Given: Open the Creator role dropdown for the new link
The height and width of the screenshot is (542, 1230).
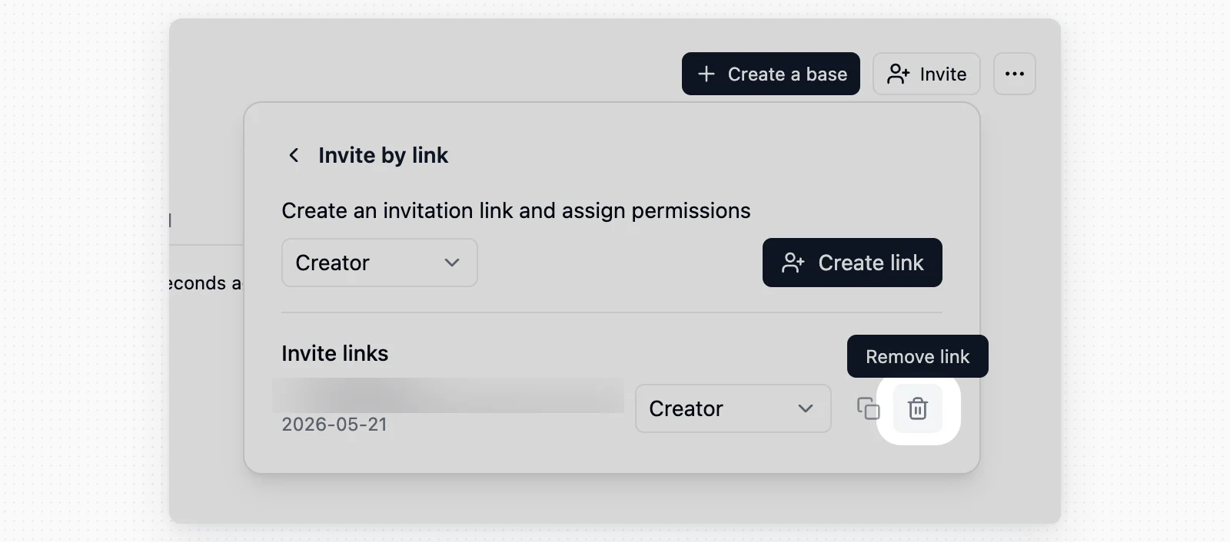Looking at the screenshot, I should click(380, 263).
